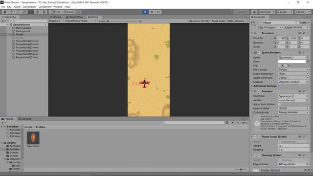
Task: Open the Sprite object picker circle
Action: pos(308,58)
